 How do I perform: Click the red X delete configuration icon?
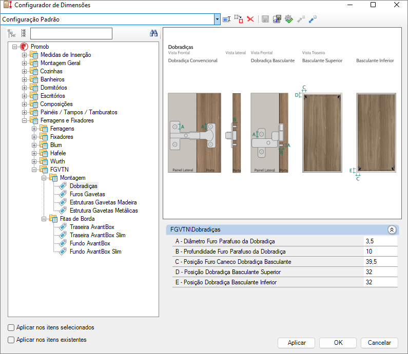[x=250, y=19]
